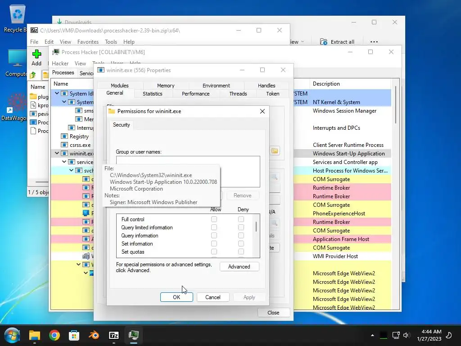Viewport: 461px width, 346px height.
Task: Launch Blender from the taskbar
Action: click(x=94, y=335)
